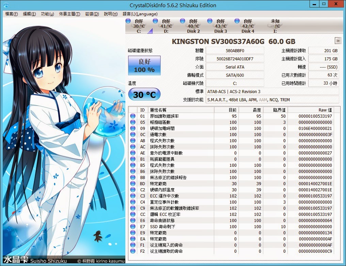Switch to the Disk 4 tab
Viewport: 346px width, 266px height.
click(248, 26)
